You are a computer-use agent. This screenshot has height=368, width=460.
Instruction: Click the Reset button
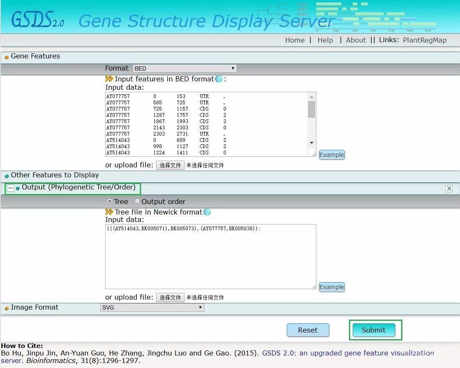click(x=308, y=330)
